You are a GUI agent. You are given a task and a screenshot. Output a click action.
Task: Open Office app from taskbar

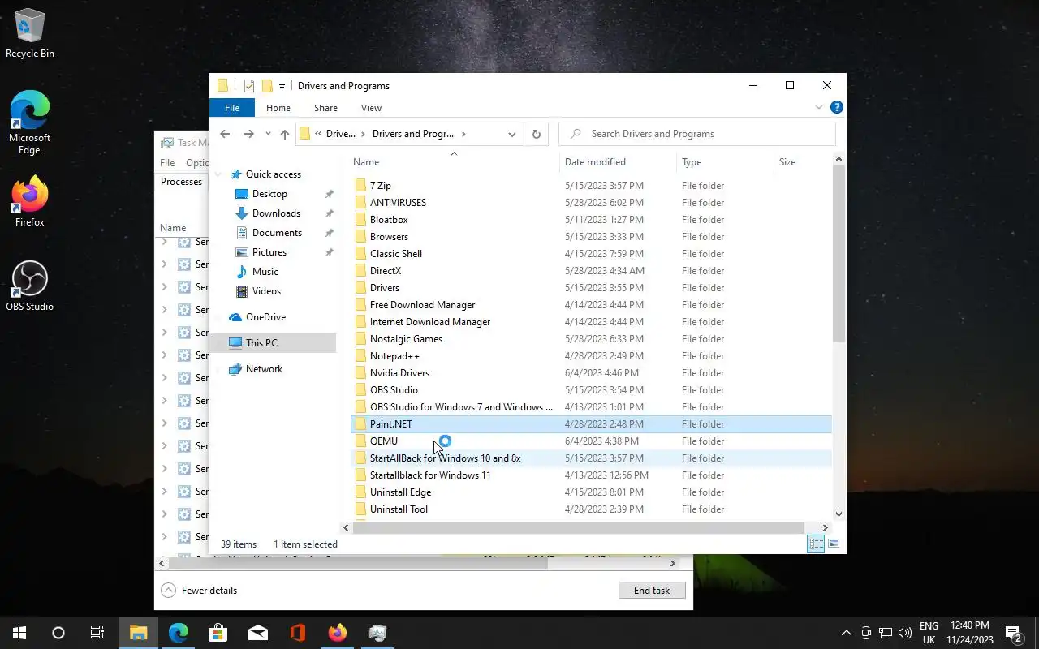(x=297, y=633)
